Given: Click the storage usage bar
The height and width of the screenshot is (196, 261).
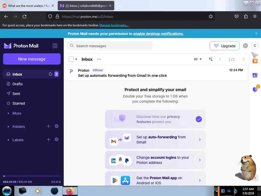Looking at the screenshot, I should tap(32, 176).
